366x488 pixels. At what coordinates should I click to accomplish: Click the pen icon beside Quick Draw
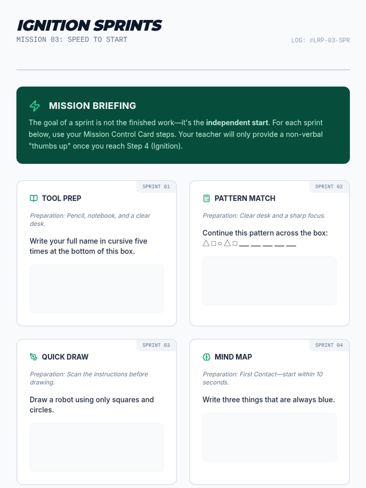click(x=34, y=357)
